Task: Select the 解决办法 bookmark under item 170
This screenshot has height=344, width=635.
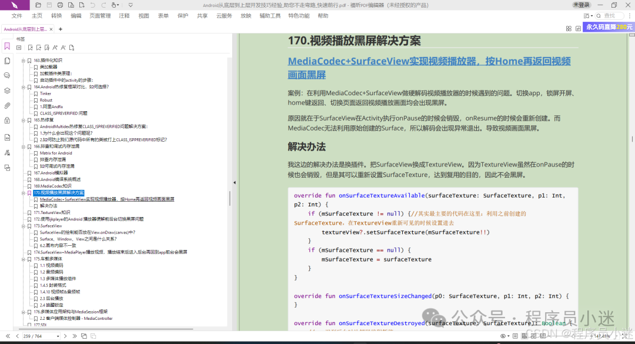Action: pos(49,206)
